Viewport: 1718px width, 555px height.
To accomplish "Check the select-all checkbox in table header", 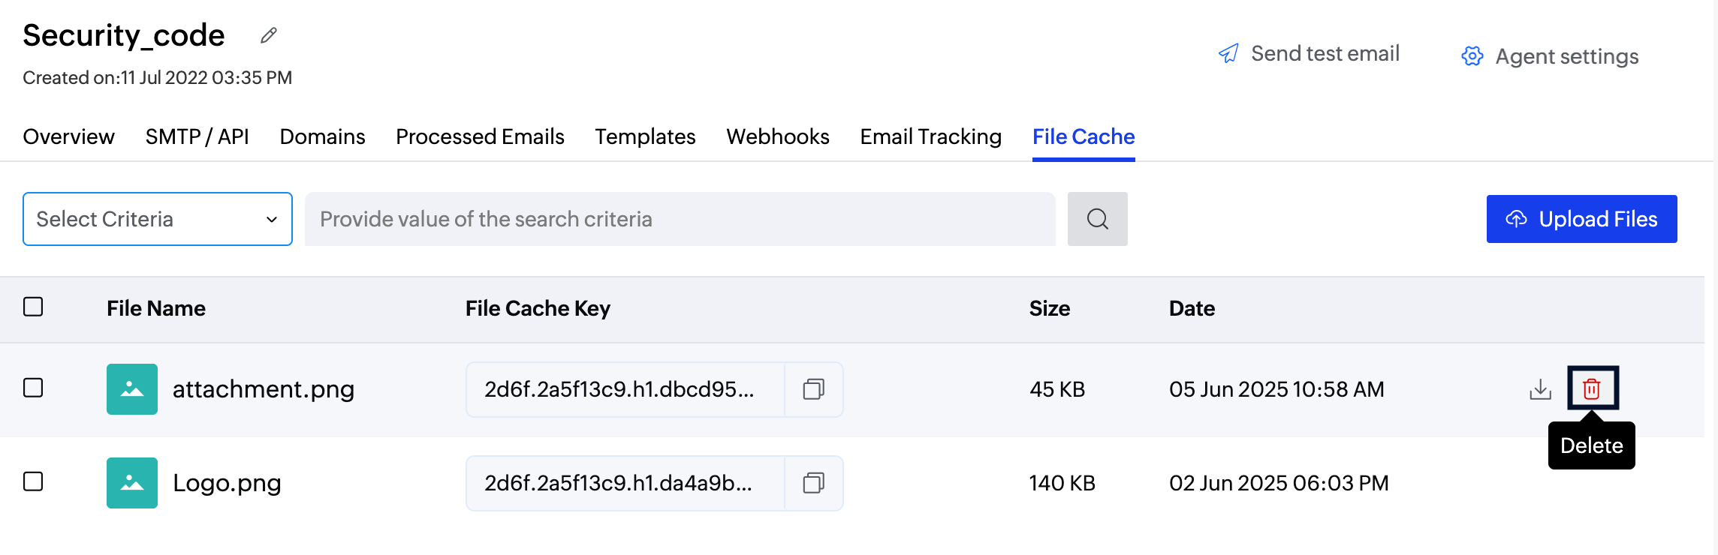I will 34,307.
